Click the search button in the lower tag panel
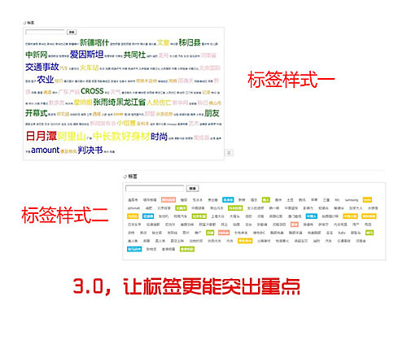The height and width of the screenshot is (349, 407). [x=192, y=188]
